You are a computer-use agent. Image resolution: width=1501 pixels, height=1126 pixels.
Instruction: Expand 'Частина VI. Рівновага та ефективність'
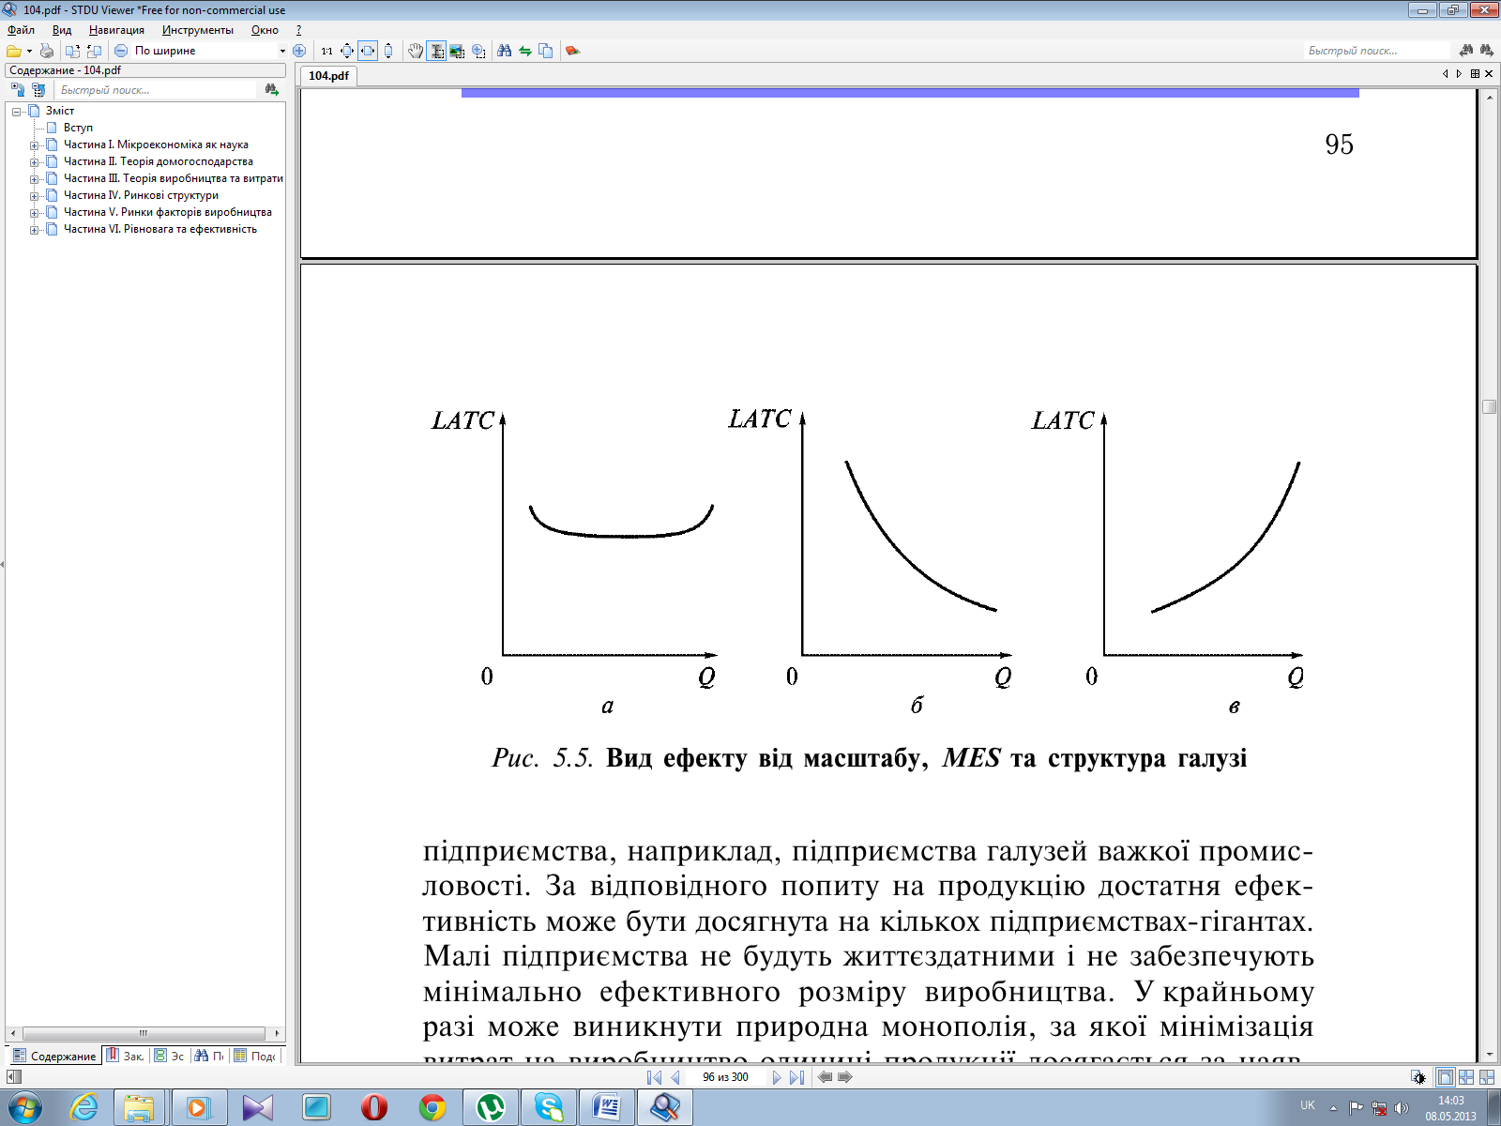35,229
